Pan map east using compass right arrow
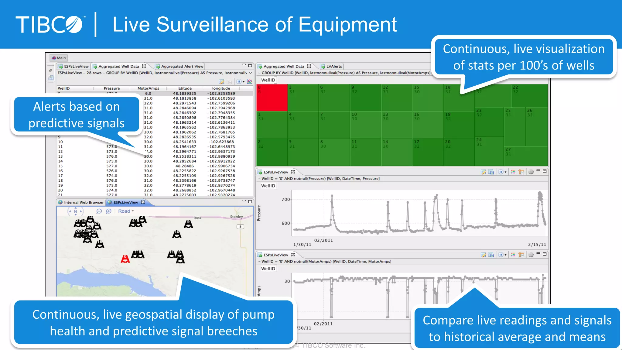Screen dimensions: 622x350 coord(81,211)
